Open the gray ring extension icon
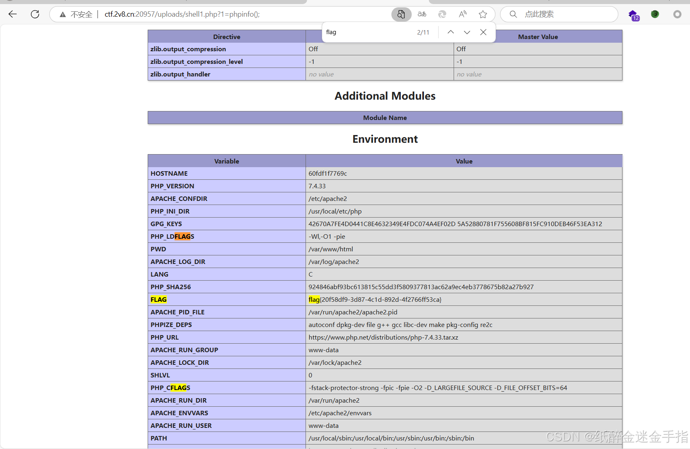The image size is (690, 449). [x=677, y=14]
